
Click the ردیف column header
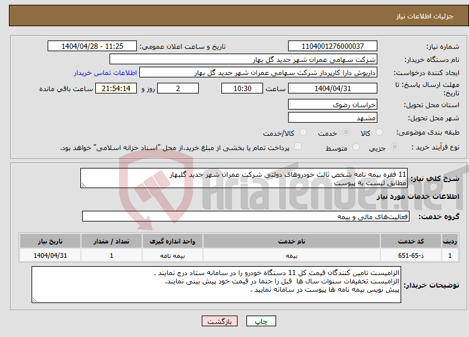tap(450, 241)
